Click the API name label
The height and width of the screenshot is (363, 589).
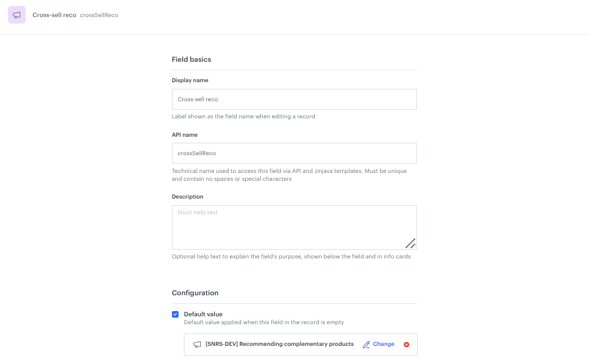tap(184, 135)
